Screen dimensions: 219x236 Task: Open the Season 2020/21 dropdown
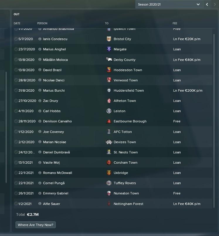point(169,4)
